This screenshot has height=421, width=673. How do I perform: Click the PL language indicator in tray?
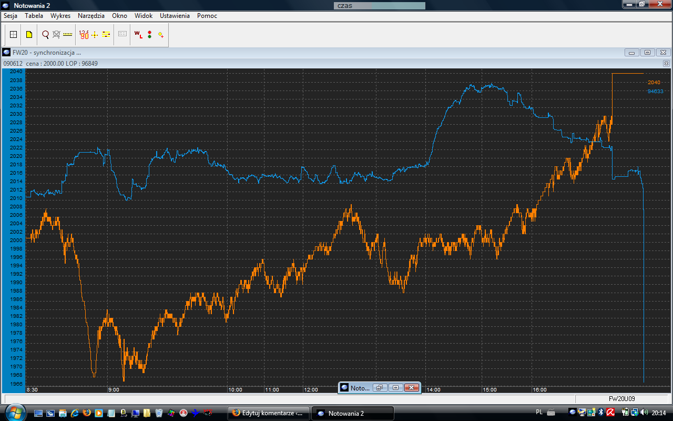point(539,413)
